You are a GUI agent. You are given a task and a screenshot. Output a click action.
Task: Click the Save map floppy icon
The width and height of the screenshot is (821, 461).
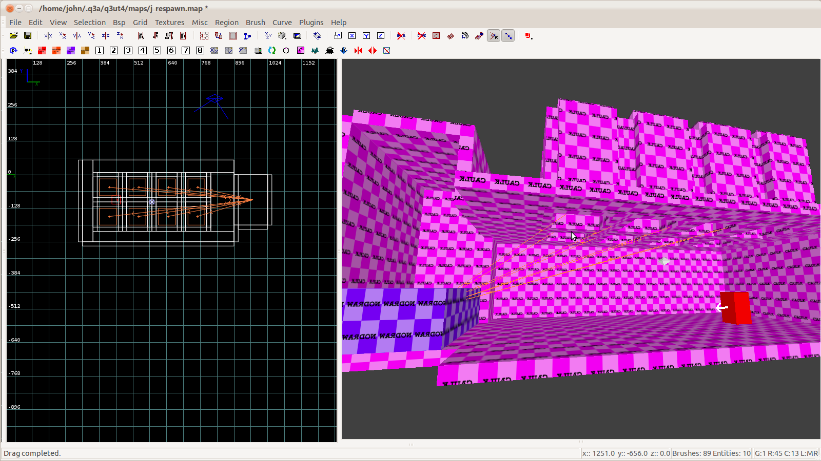[28, 36]
